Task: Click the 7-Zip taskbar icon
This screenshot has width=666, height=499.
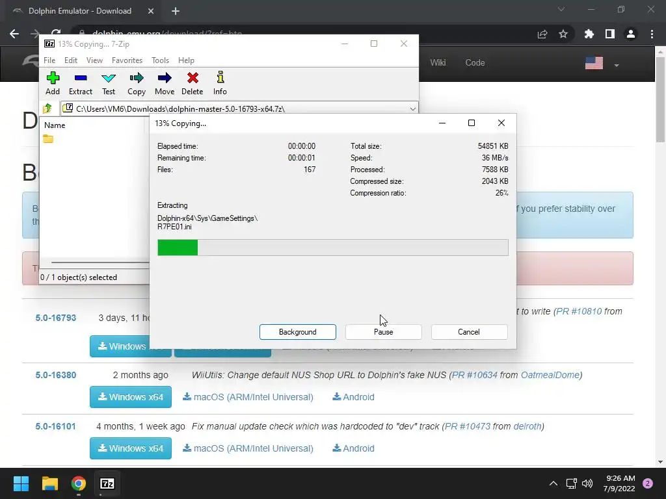Action: coord(107,483)
